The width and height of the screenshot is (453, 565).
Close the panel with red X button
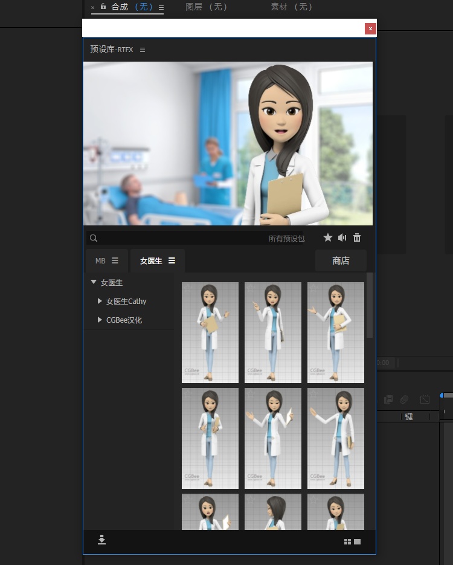[x=370, y=29]
